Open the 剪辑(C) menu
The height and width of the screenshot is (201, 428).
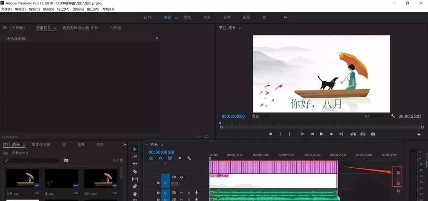[34, 9]
